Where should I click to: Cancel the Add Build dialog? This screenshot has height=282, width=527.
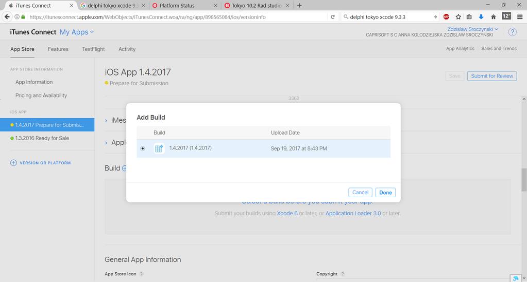pyautogui.click(x=360, y=193)
